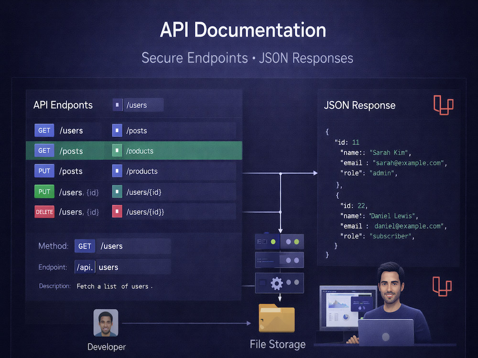Viewport: 478px width, 358px height.
Task: Click the red logo beside the man at laptop
Action: 442,286
